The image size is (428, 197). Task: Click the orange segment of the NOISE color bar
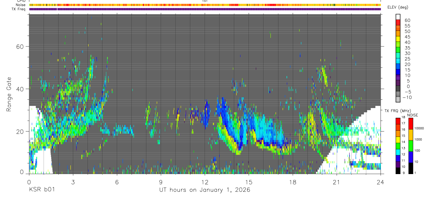pyautogui.click(x=411, y=135)
